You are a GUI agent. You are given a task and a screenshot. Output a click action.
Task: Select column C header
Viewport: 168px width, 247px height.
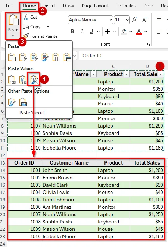click(114, 67)
